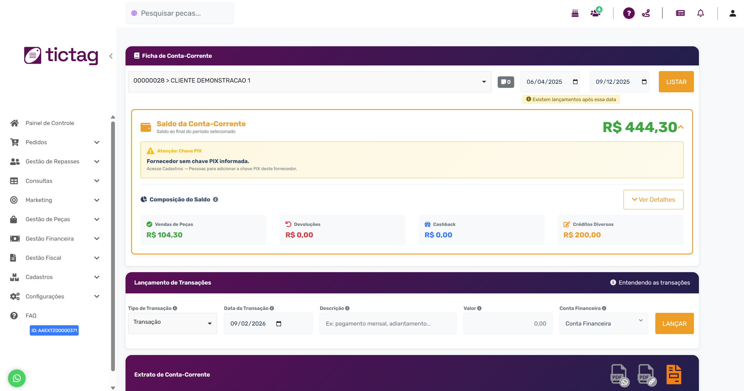Open the notifications bell icon
Screen dimensions: 744x391
click(700, 13)
